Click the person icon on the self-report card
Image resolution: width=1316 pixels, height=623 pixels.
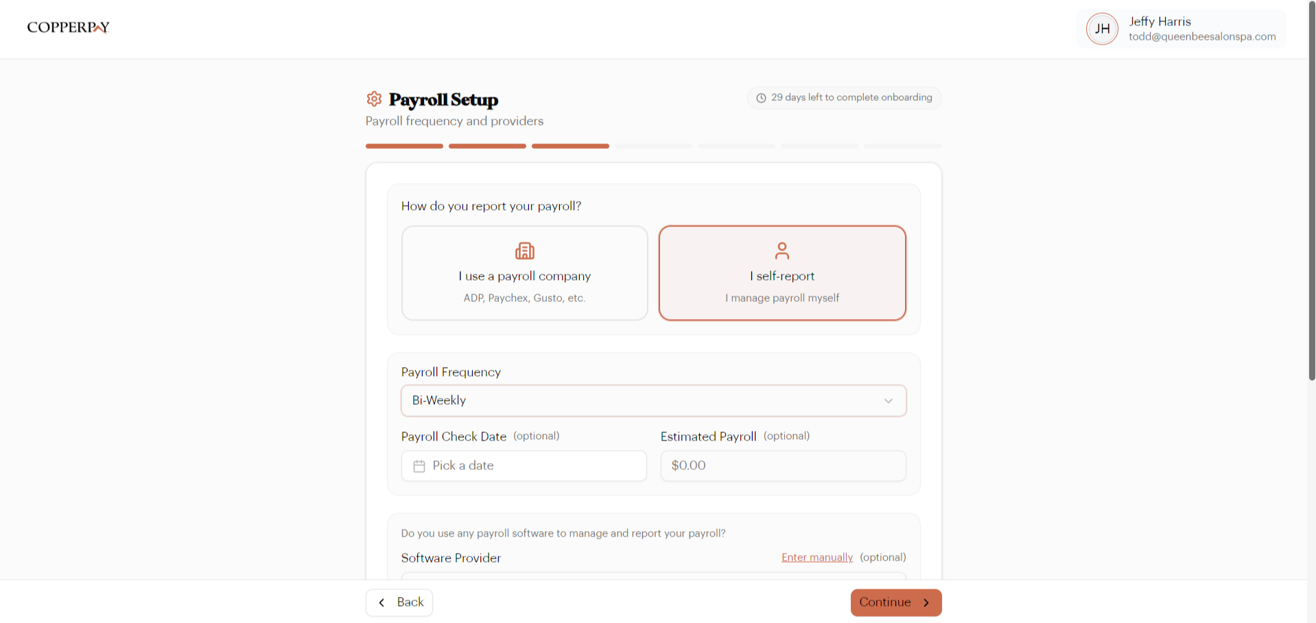click(782, 250)
